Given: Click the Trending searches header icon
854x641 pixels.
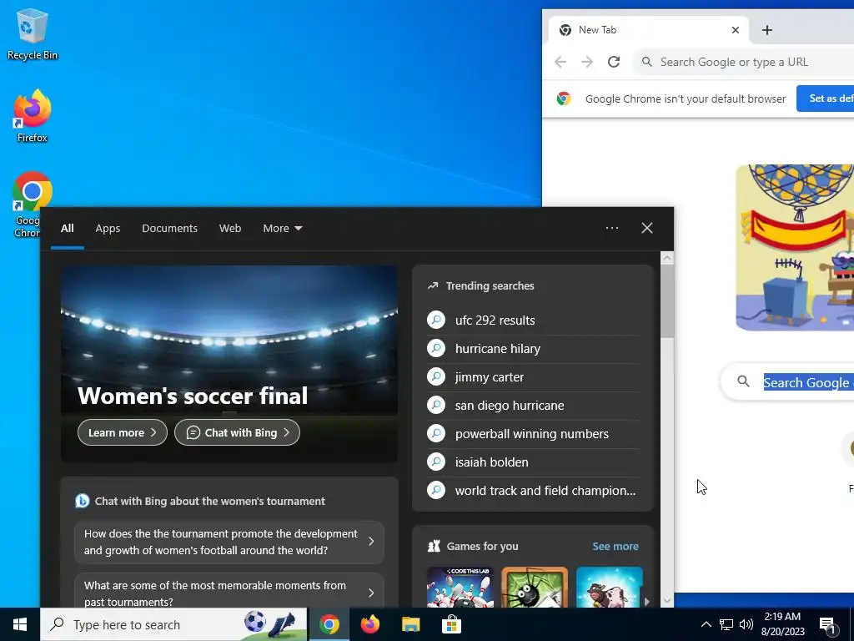Looking at the screenshot, I should (433, 285).
